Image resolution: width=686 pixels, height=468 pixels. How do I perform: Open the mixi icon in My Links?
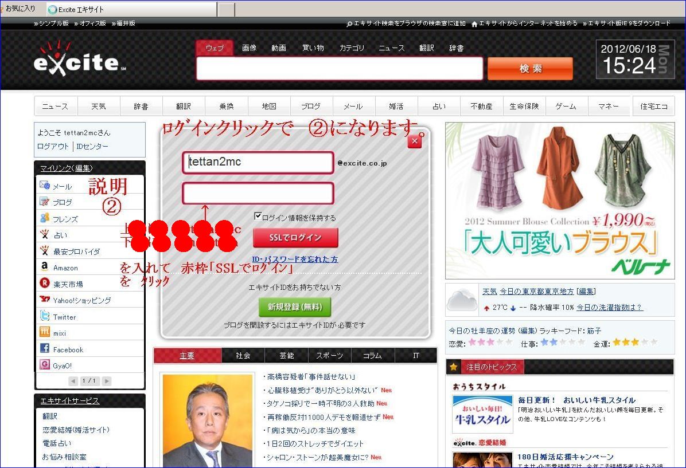click(45, 332)
